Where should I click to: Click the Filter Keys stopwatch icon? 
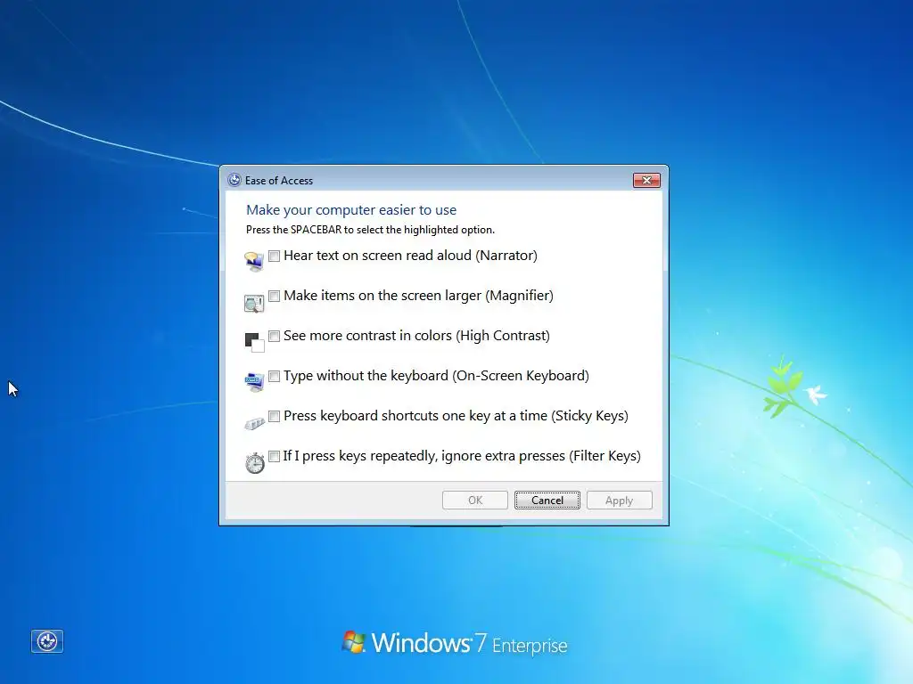pos(254,463)
